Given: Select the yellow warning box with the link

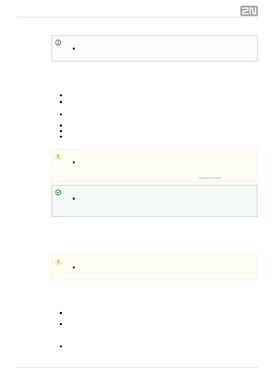Looking at the screenshot, I should point(154,166).
